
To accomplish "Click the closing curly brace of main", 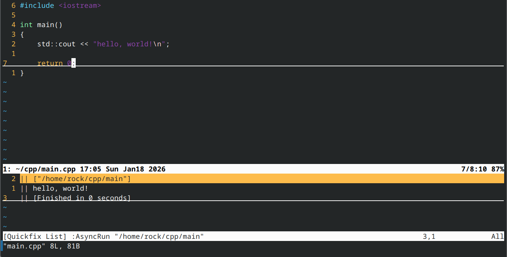I will pos(22,73).
